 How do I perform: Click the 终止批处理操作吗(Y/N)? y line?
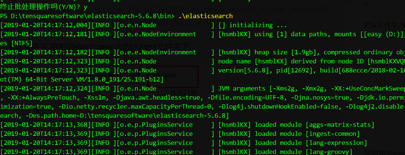coord(44,7)
